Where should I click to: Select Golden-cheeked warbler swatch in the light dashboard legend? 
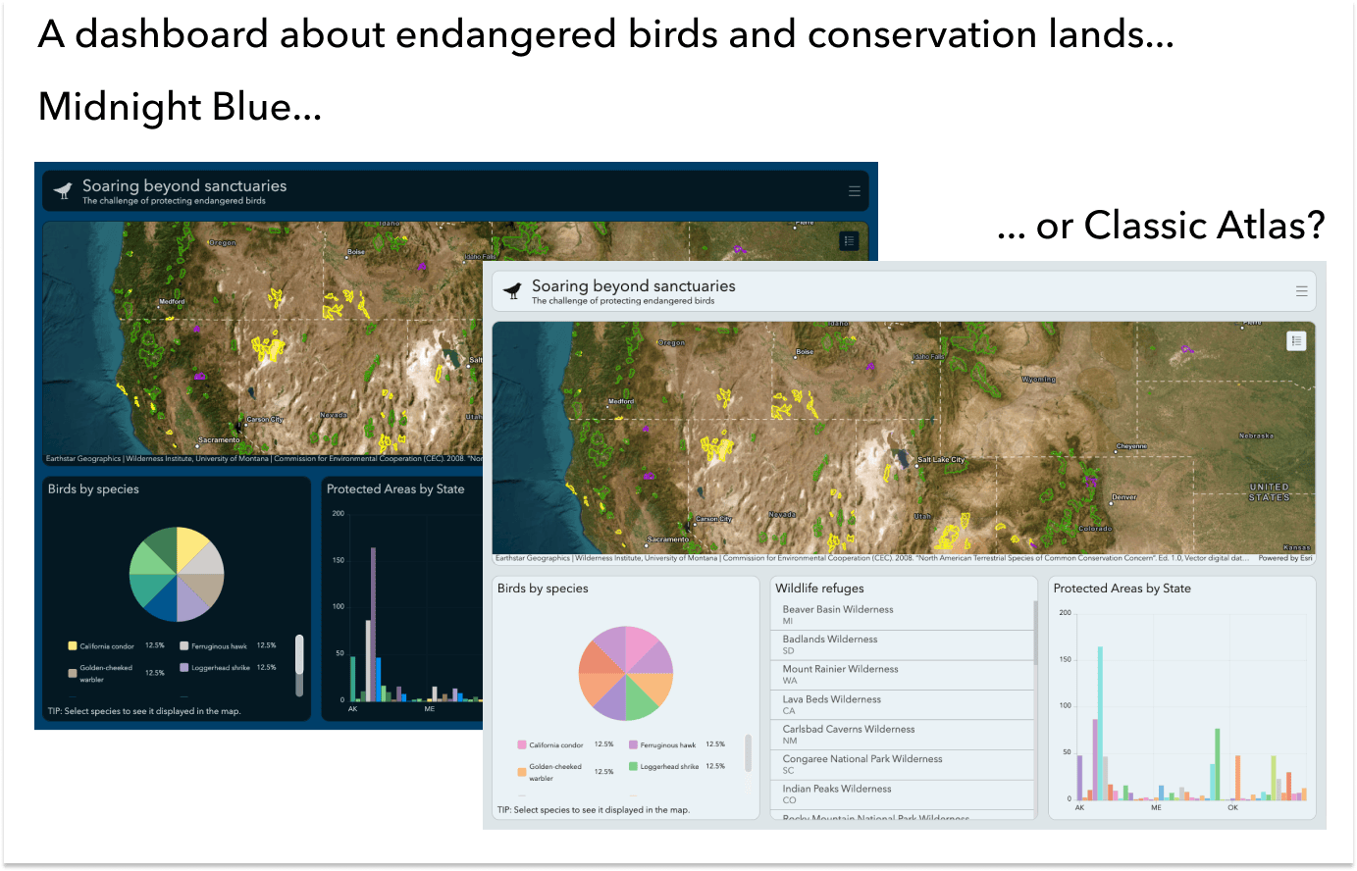click(522, 772)
